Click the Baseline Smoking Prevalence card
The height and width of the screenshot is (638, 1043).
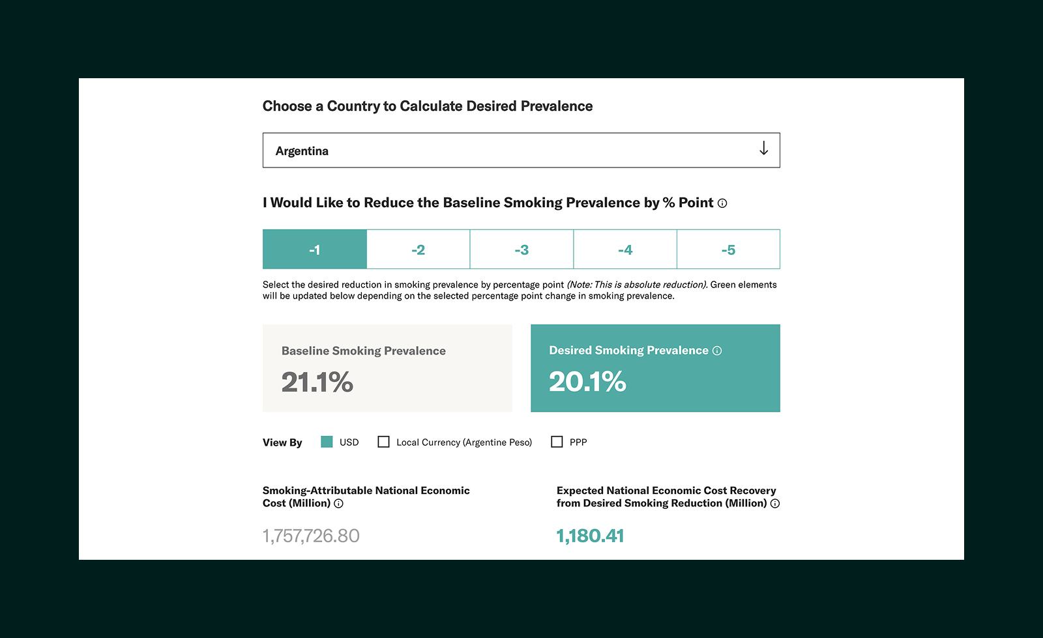click(x=387, y=368)
